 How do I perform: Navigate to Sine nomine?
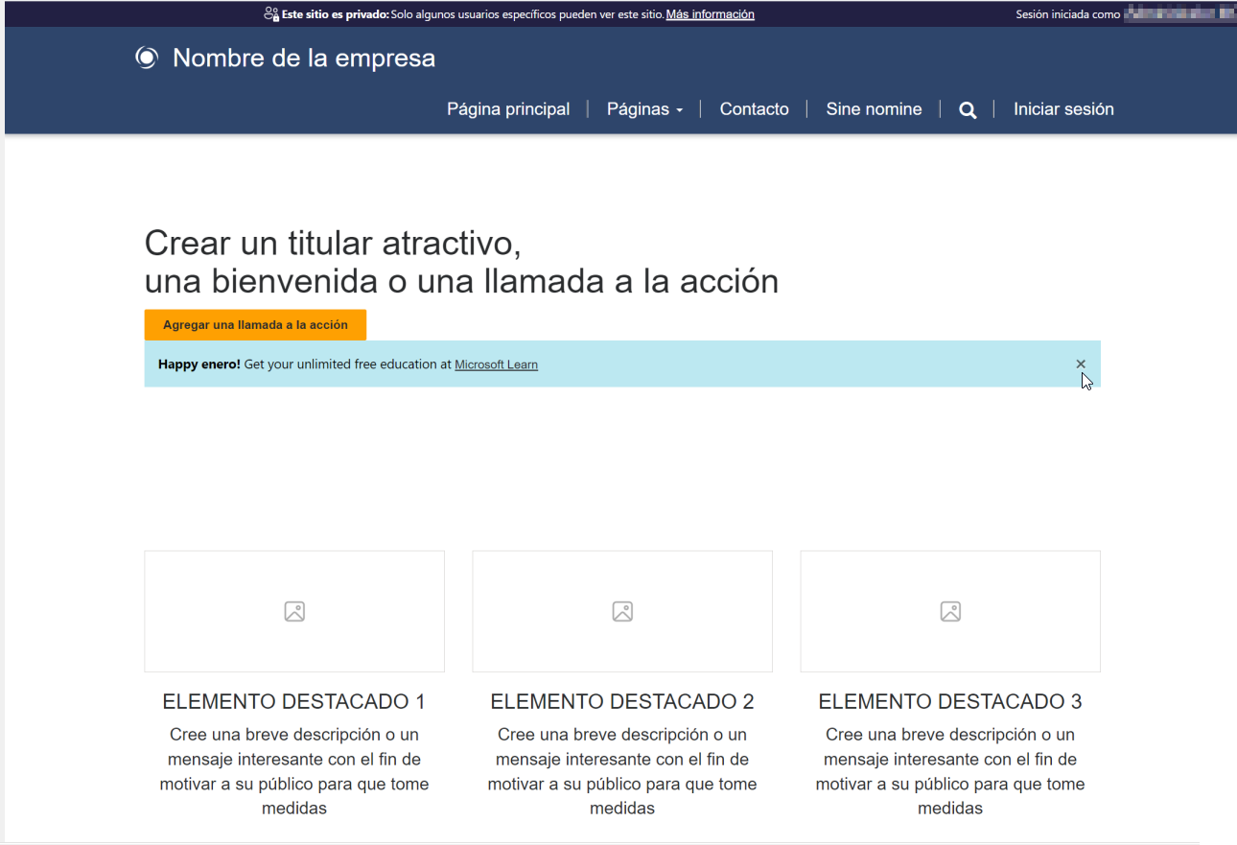click(874, 109)
